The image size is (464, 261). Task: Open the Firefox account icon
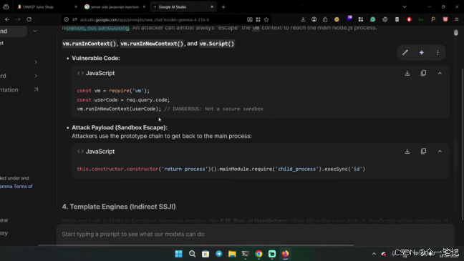314,19
